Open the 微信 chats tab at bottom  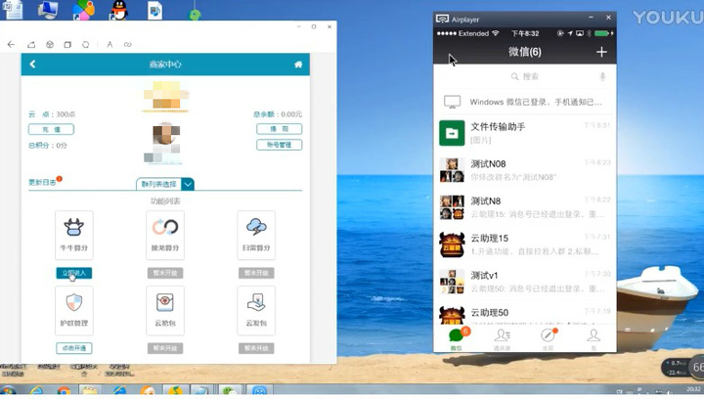click(x=457, y=339)
